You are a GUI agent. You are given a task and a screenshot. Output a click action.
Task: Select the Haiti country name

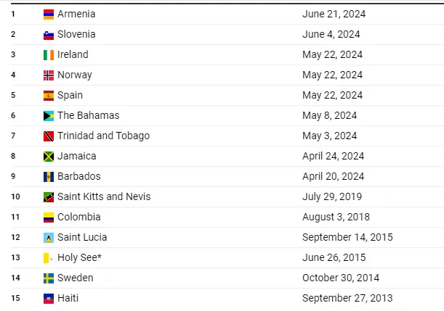coord(68,298)
